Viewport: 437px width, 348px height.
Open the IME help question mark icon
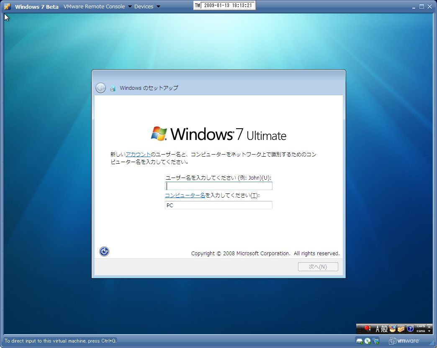410,329
